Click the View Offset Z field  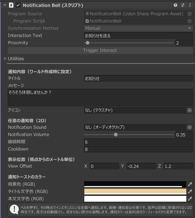[178, 166]
